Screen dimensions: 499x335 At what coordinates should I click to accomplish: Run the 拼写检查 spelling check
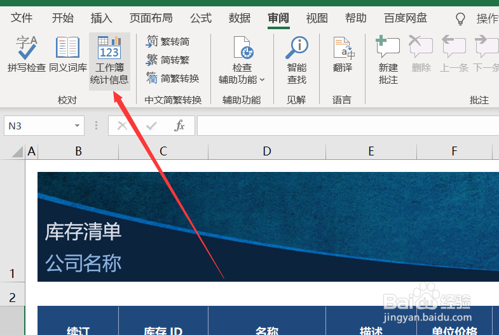(x=27, y=54)
